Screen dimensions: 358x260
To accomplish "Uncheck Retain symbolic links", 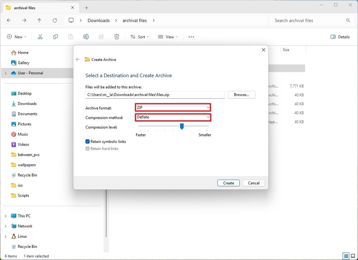I will (x=87, y=141).
